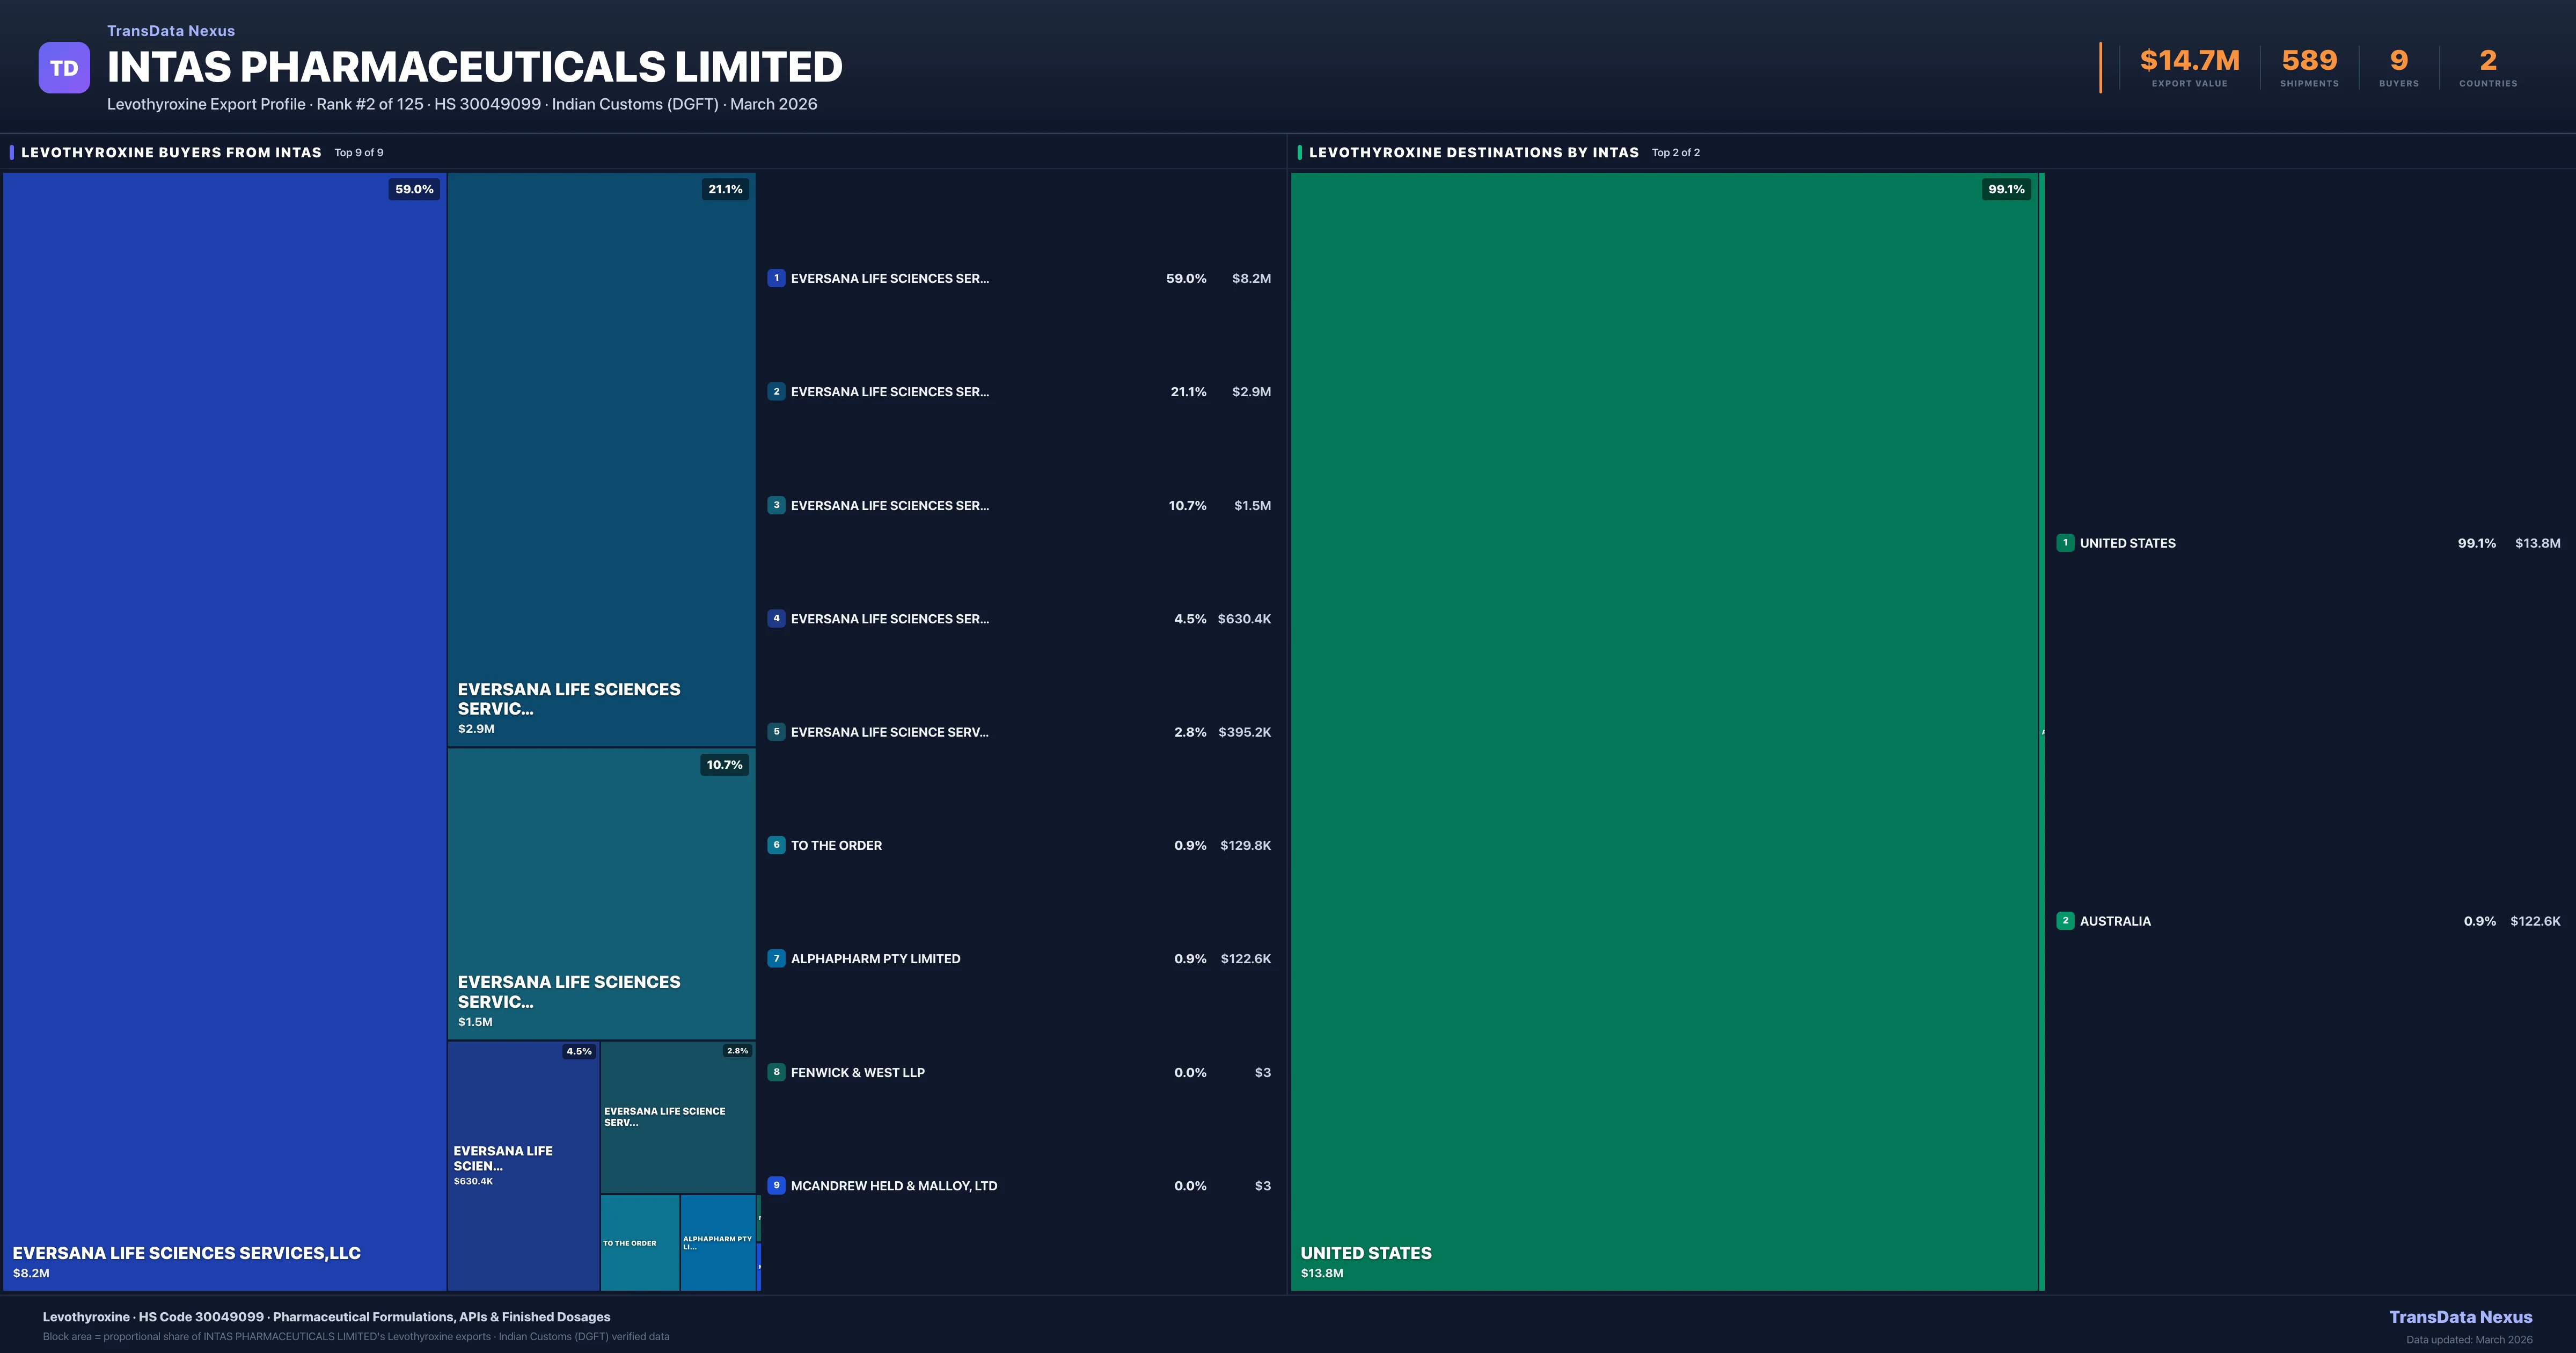Viewport: 2576px width, 1353px height.
Task: Click the green United States treemap block
Action: coord(1664,731)
